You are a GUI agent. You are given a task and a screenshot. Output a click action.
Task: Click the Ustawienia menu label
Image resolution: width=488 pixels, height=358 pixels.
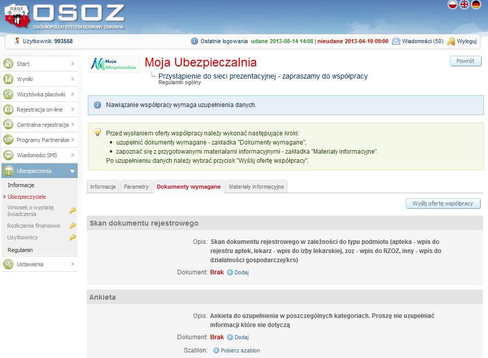click(30, 265)
